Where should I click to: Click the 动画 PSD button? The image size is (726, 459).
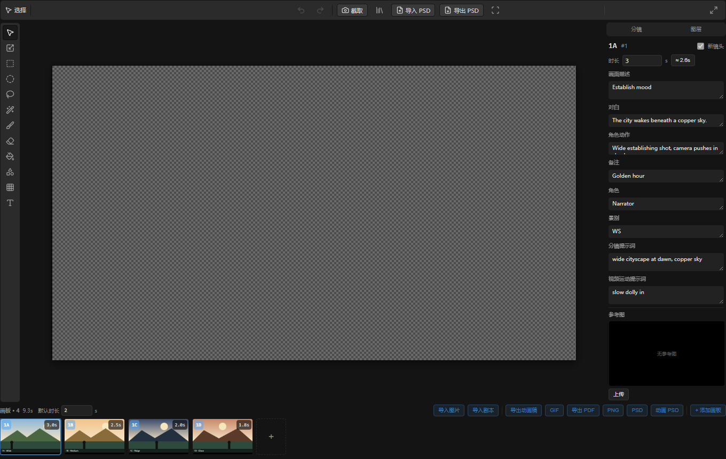(x=667, y=410)
